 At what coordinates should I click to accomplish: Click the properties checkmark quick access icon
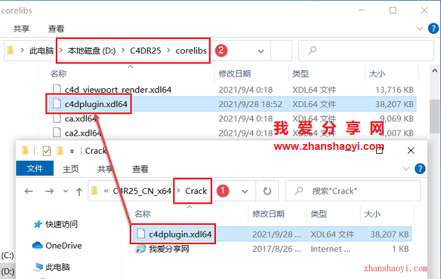click(47, 151)
